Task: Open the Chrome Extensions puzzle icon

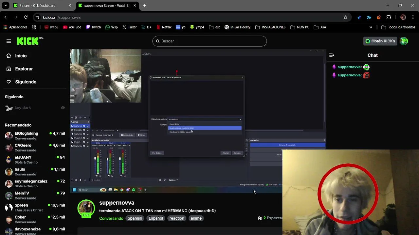Action: click(x=389, y=17)
